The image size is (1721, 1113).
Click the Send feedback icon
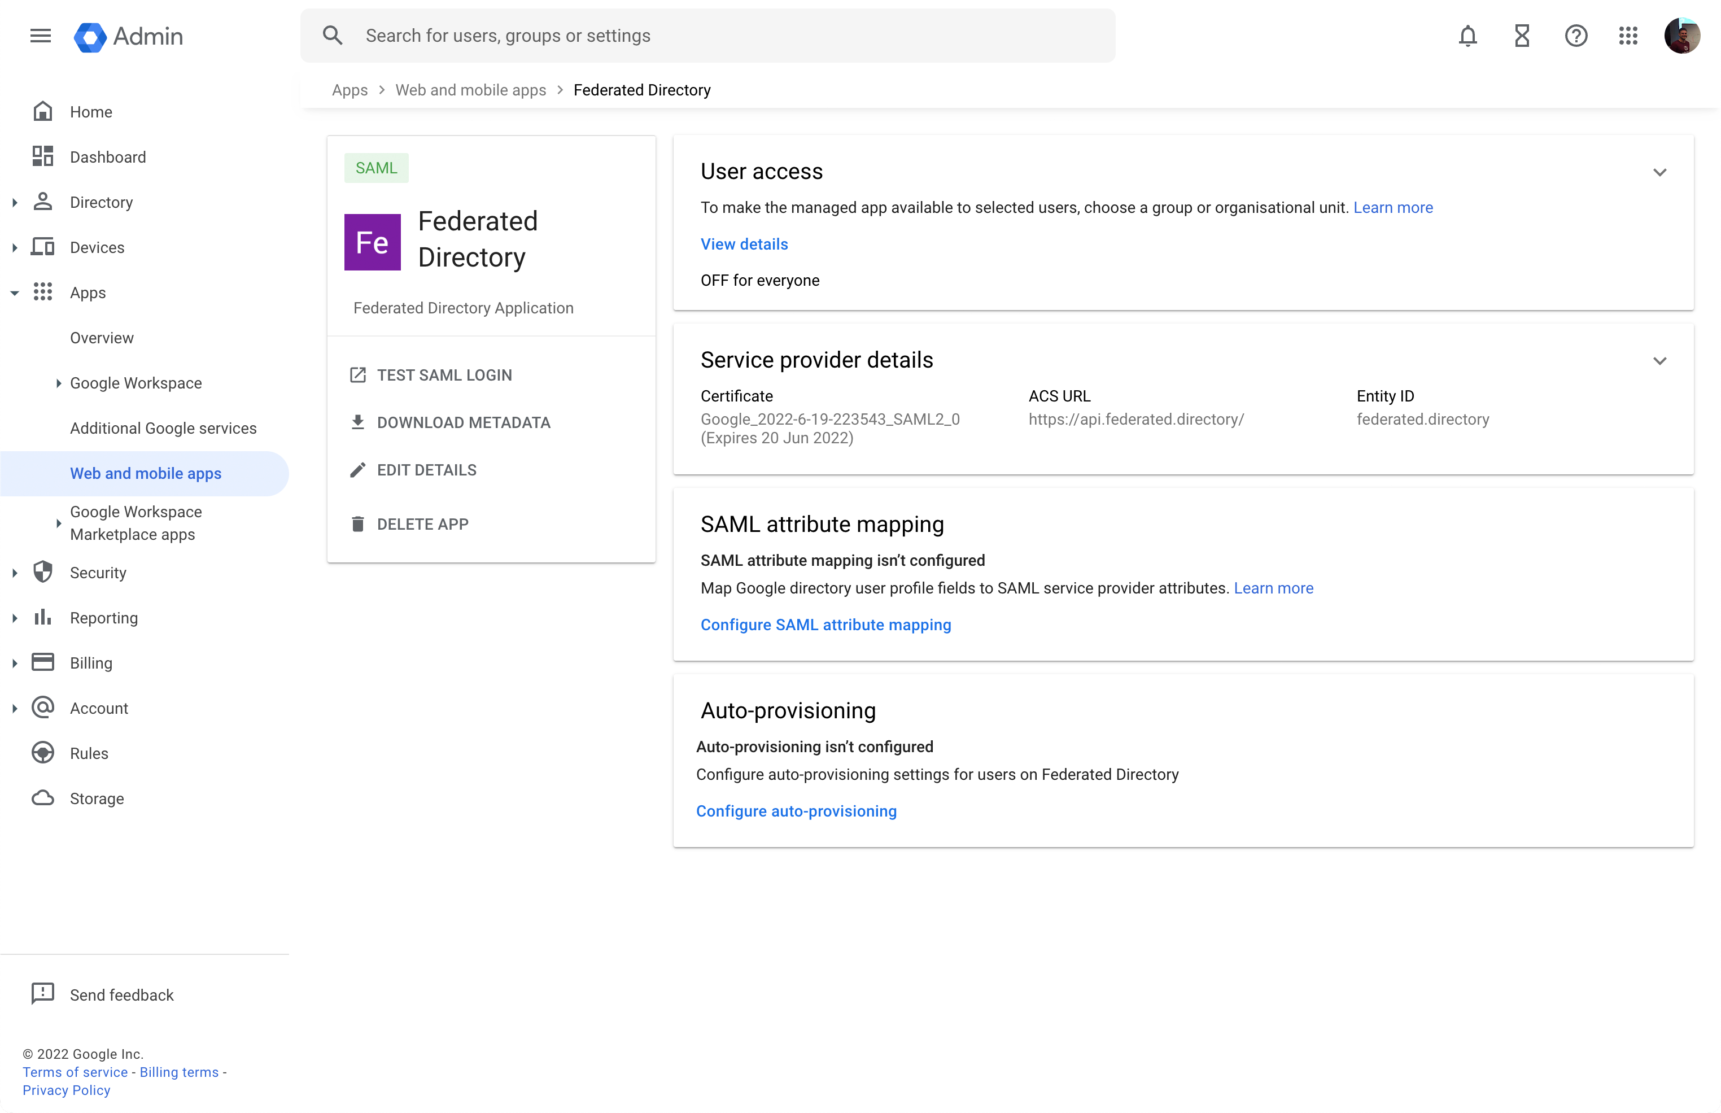click(43, 994)
